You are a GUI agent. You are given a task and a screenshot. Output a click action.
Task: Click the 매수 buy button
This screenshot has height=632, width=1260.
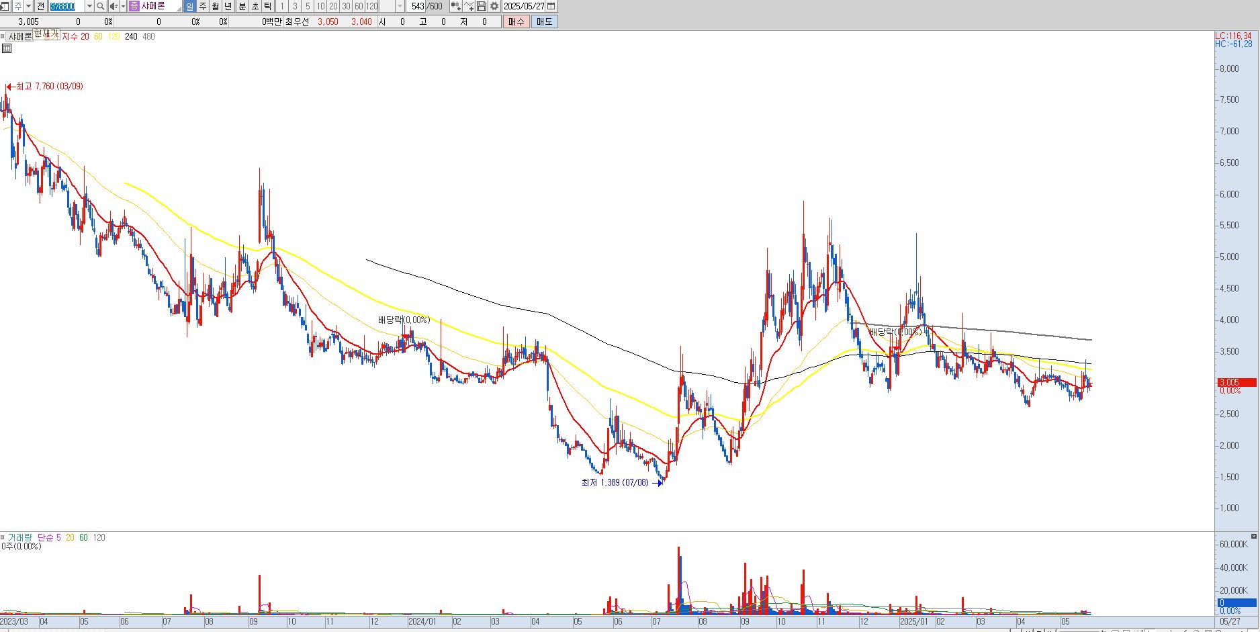click(516, 21)
